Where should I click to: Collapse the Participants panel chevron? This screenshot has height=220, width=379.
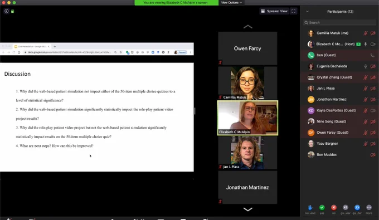coord(308,11)
